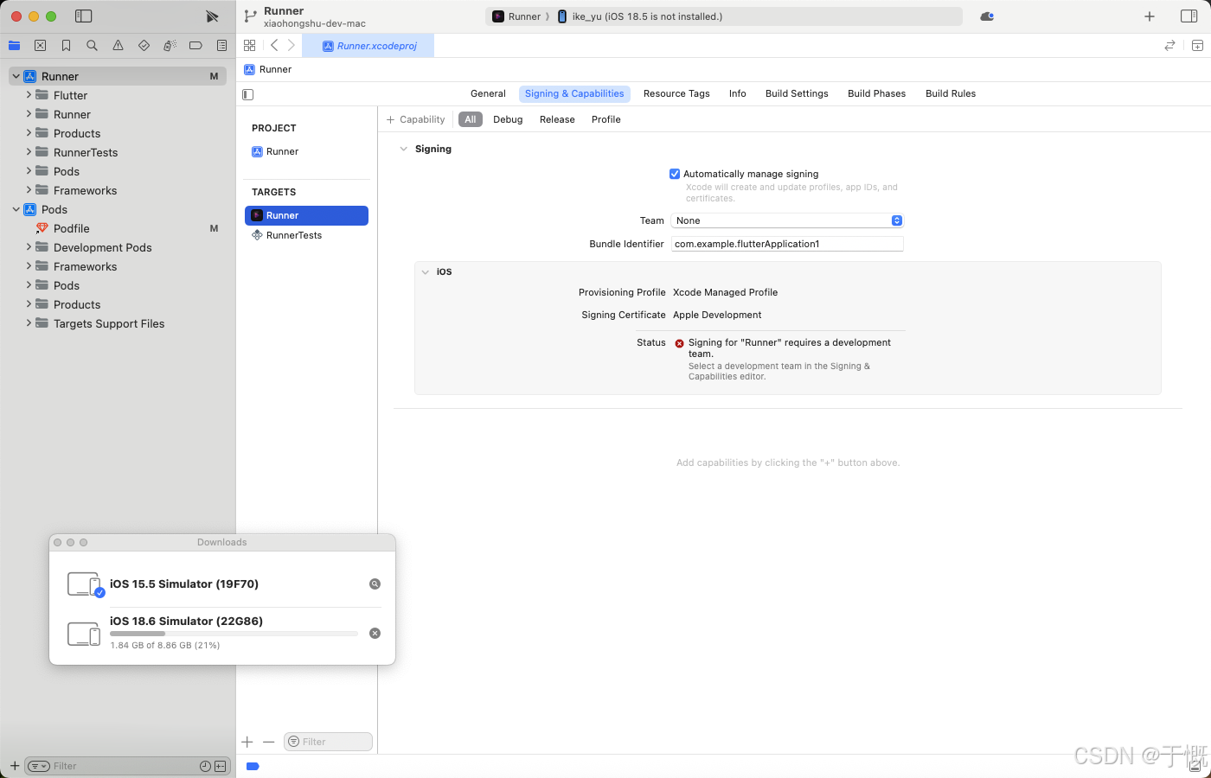This screenshot has width=1211, height=778.
Task: Switch to the Build Phases tab
Action: (876, 93)
